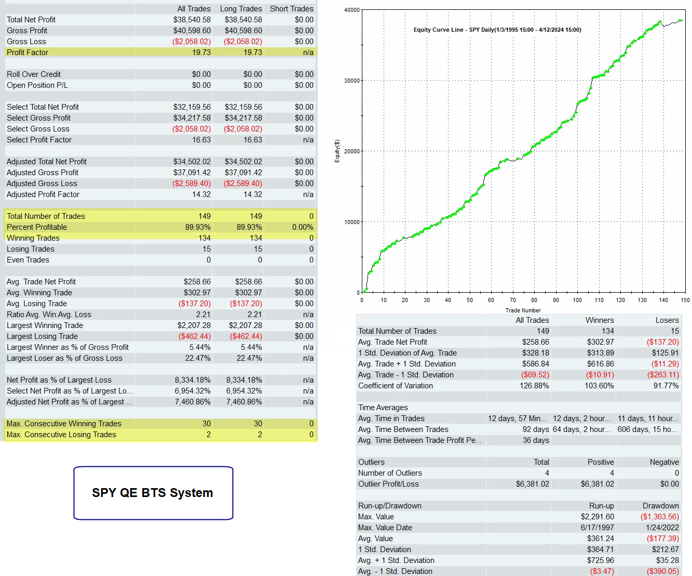Select the Percent Profitable row
Viewport: 692px width, 576px height.
point(160,227)
